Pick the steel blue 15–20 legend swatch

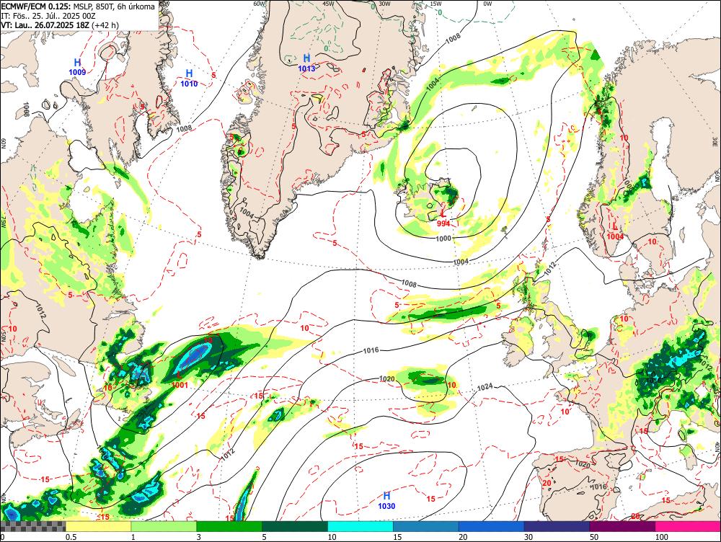pos(426,526)
